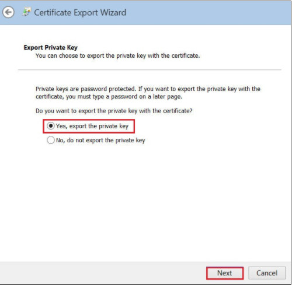Image resolution: width=292 pixels, height=287 pixels.
Task: Click the empty blue title bar area
Action: click(x=208, y=13)
